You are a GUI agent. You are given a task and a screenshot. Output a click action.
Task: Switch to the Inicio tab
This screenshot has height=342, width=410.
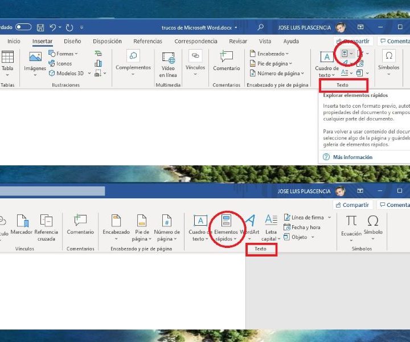click(14, 41)
